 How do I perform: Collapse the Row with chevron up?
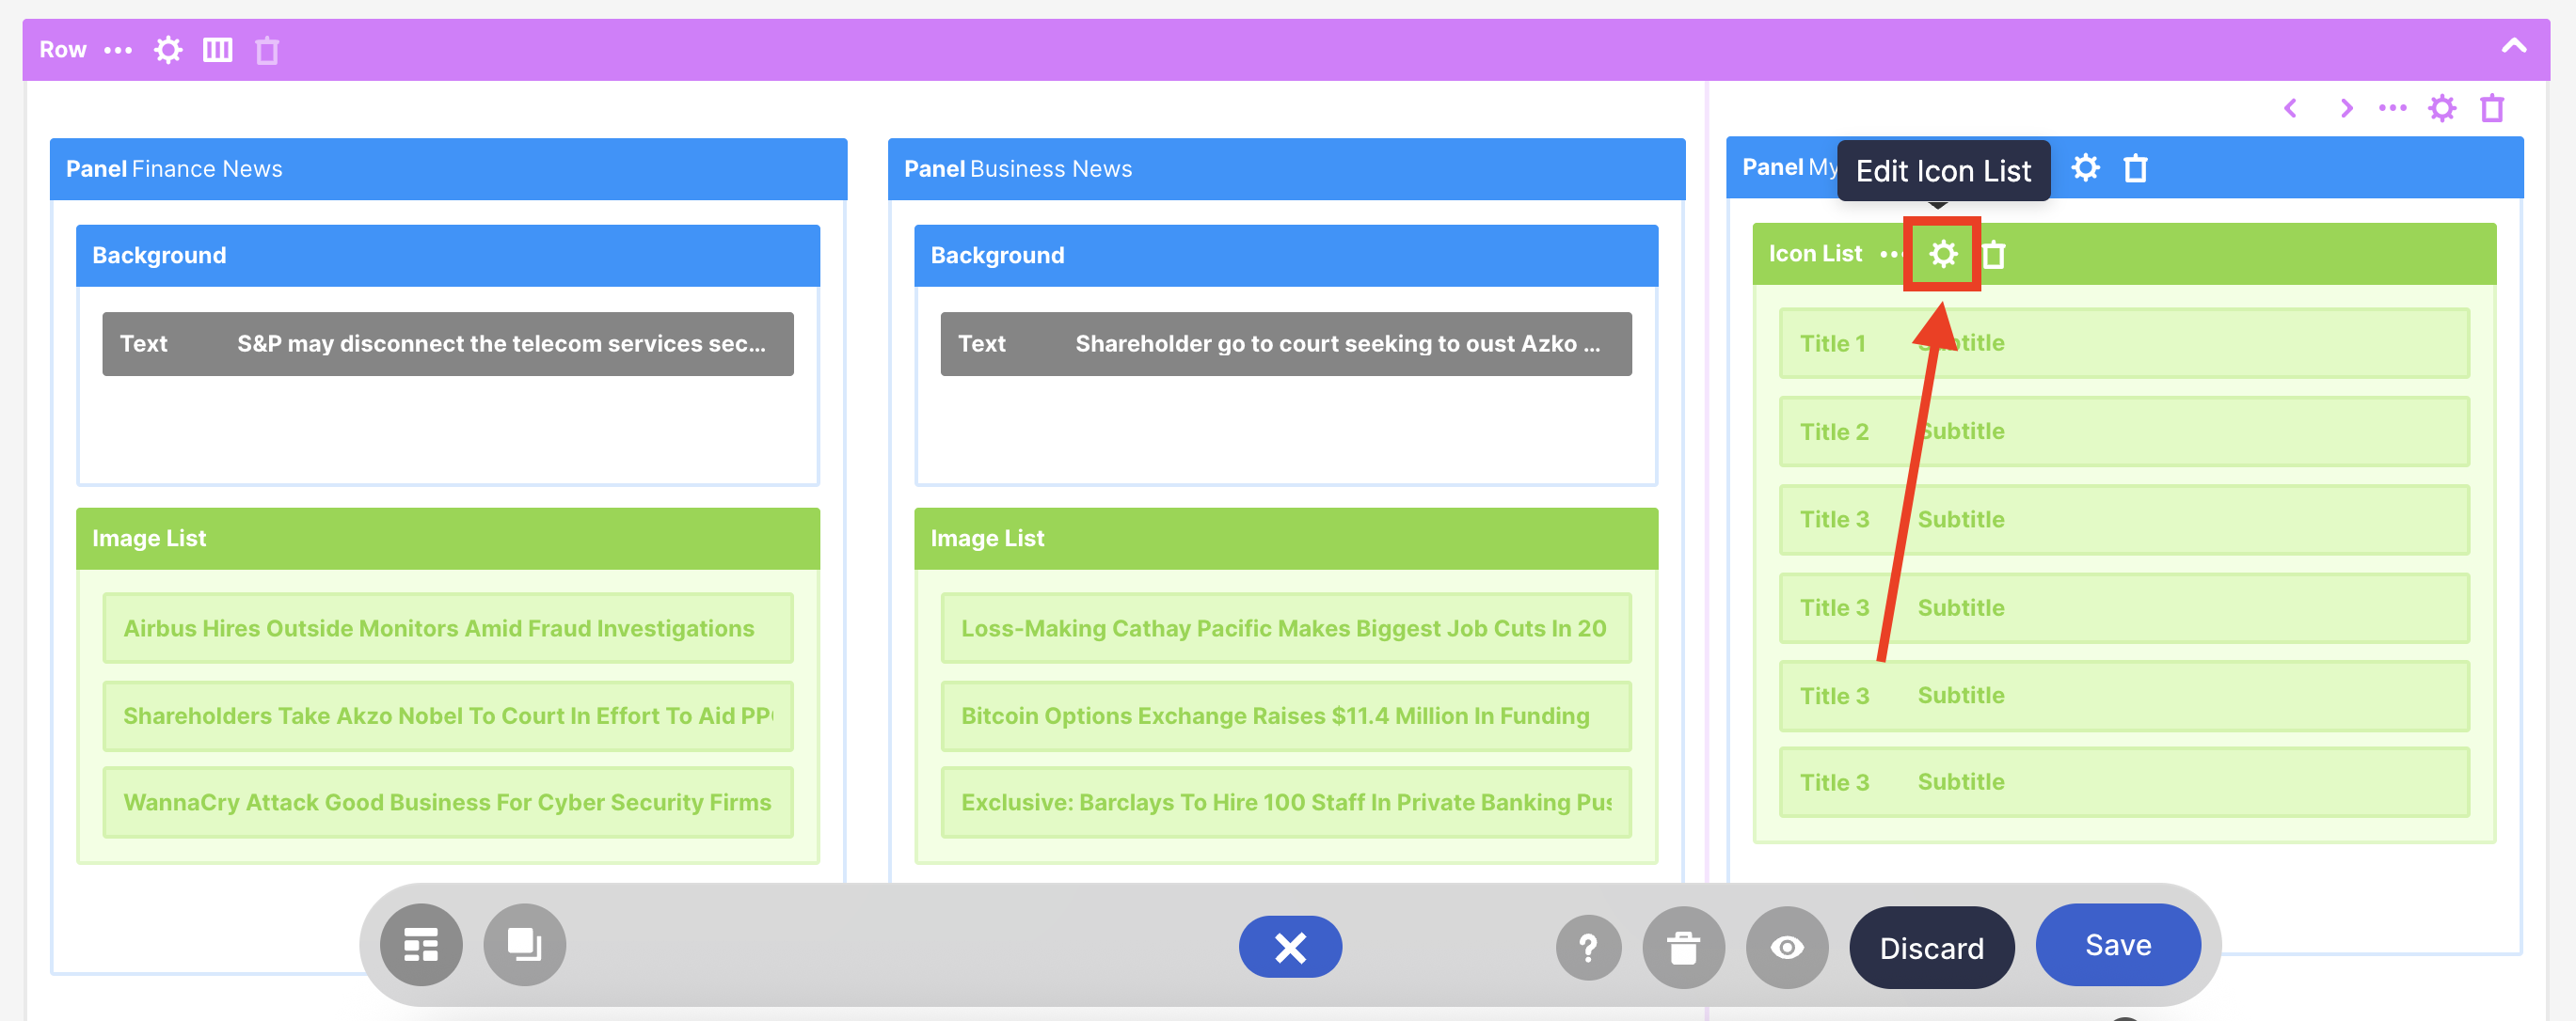click(2513, 47)
